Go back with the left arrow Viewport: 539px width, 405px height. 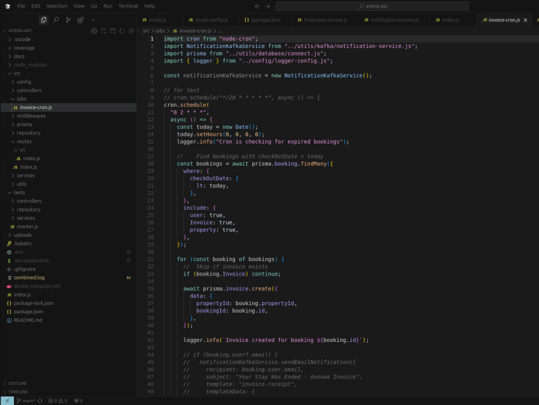click(x=257, y=6)
